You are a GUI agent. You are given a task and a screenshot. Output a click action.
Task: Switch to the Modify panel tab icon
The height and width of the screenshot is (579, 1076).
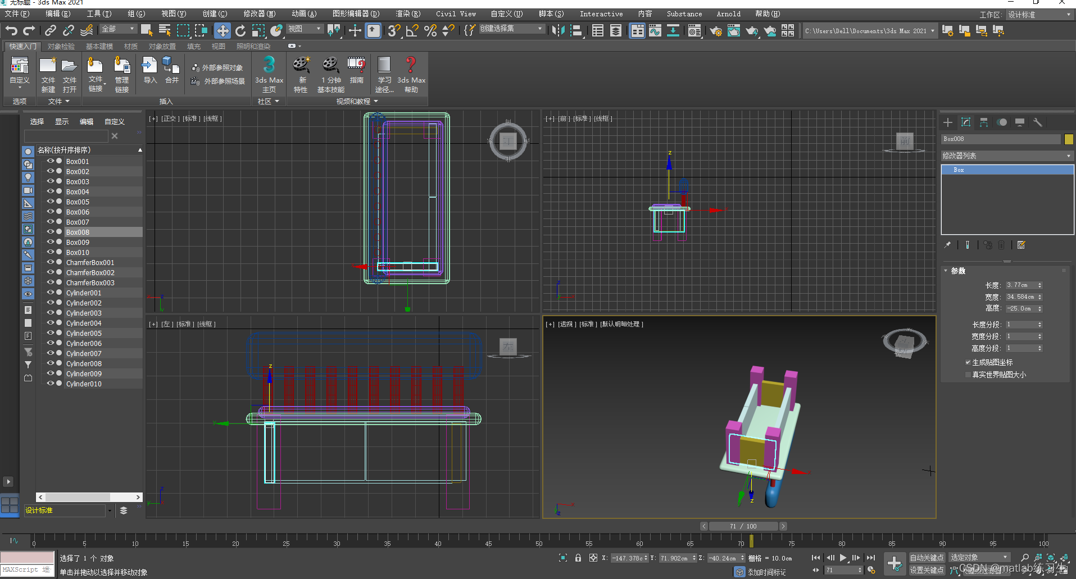(x=966, y=122)
